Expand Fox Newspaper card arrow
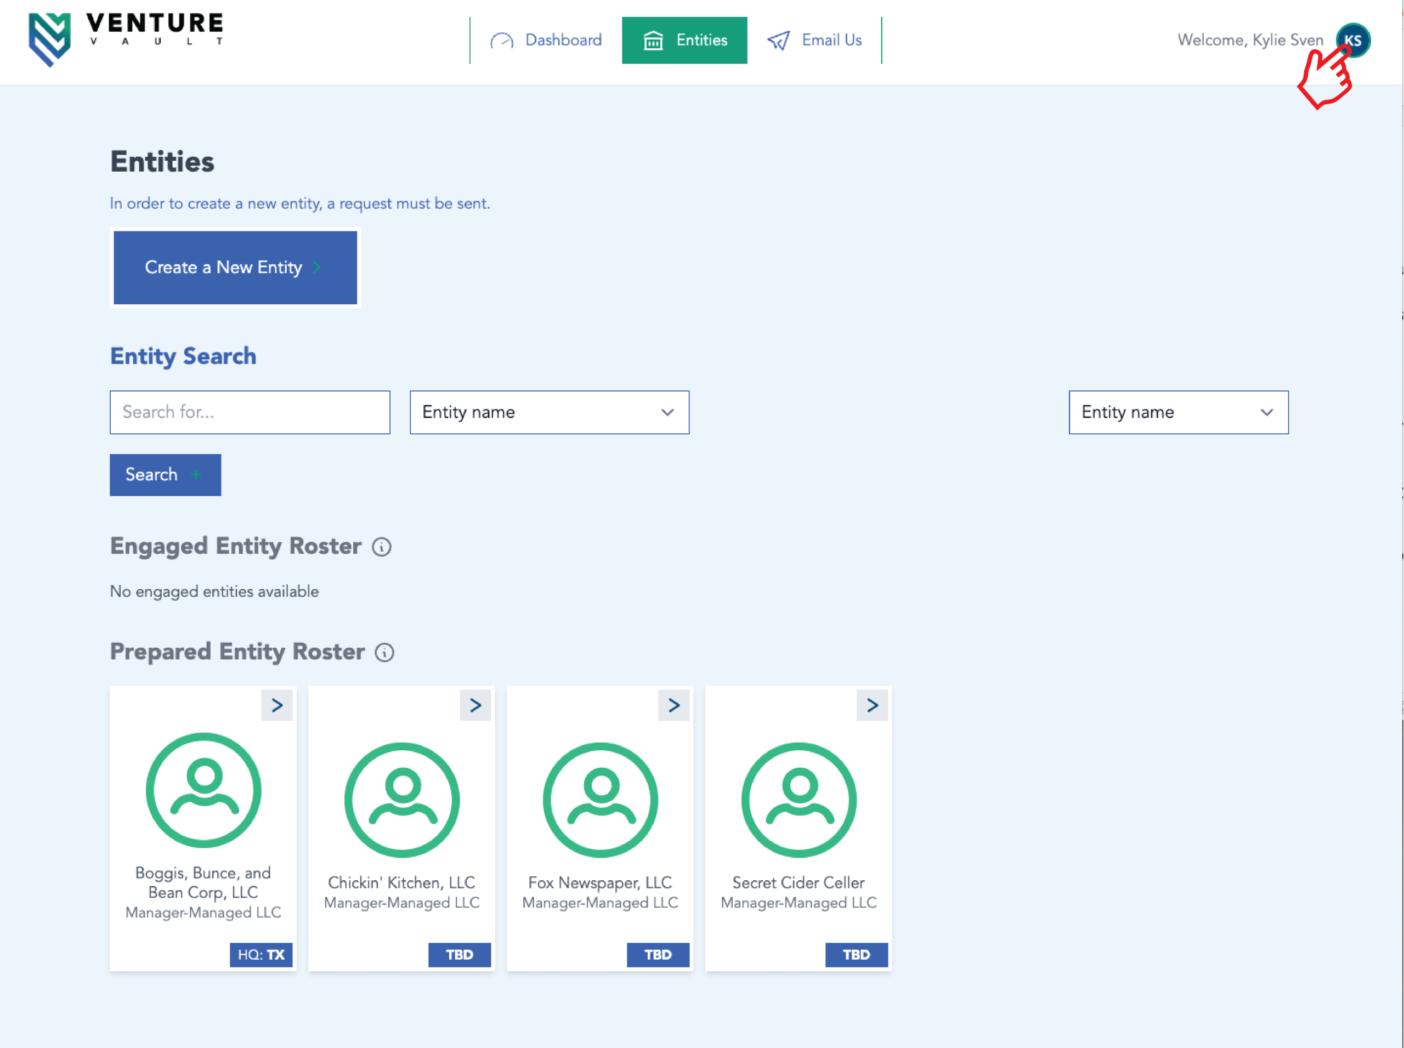Viewport: 1404px width, 1048px height. click(x=674, y=705)
